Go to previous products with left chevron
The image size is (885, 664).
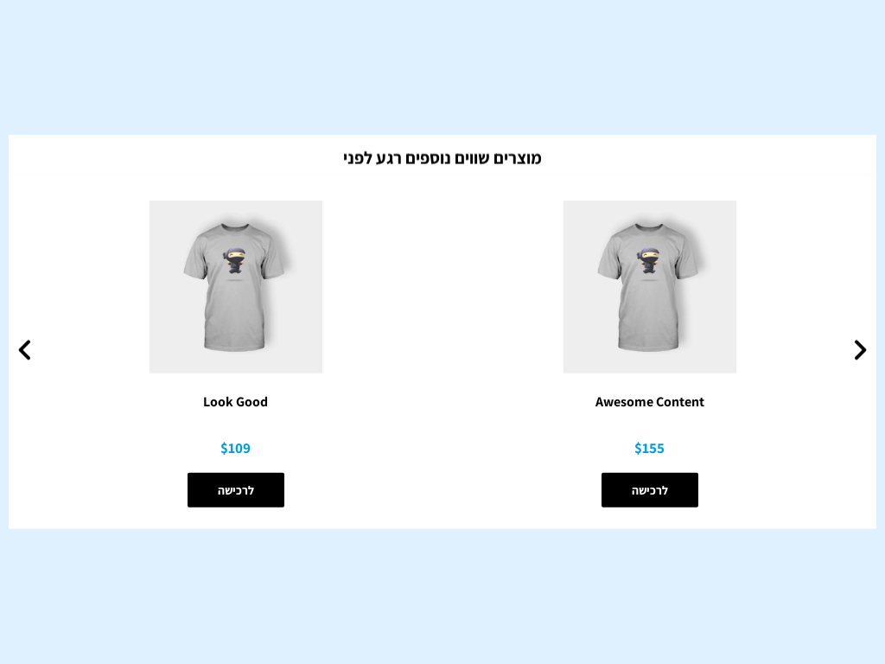point(25,350)
